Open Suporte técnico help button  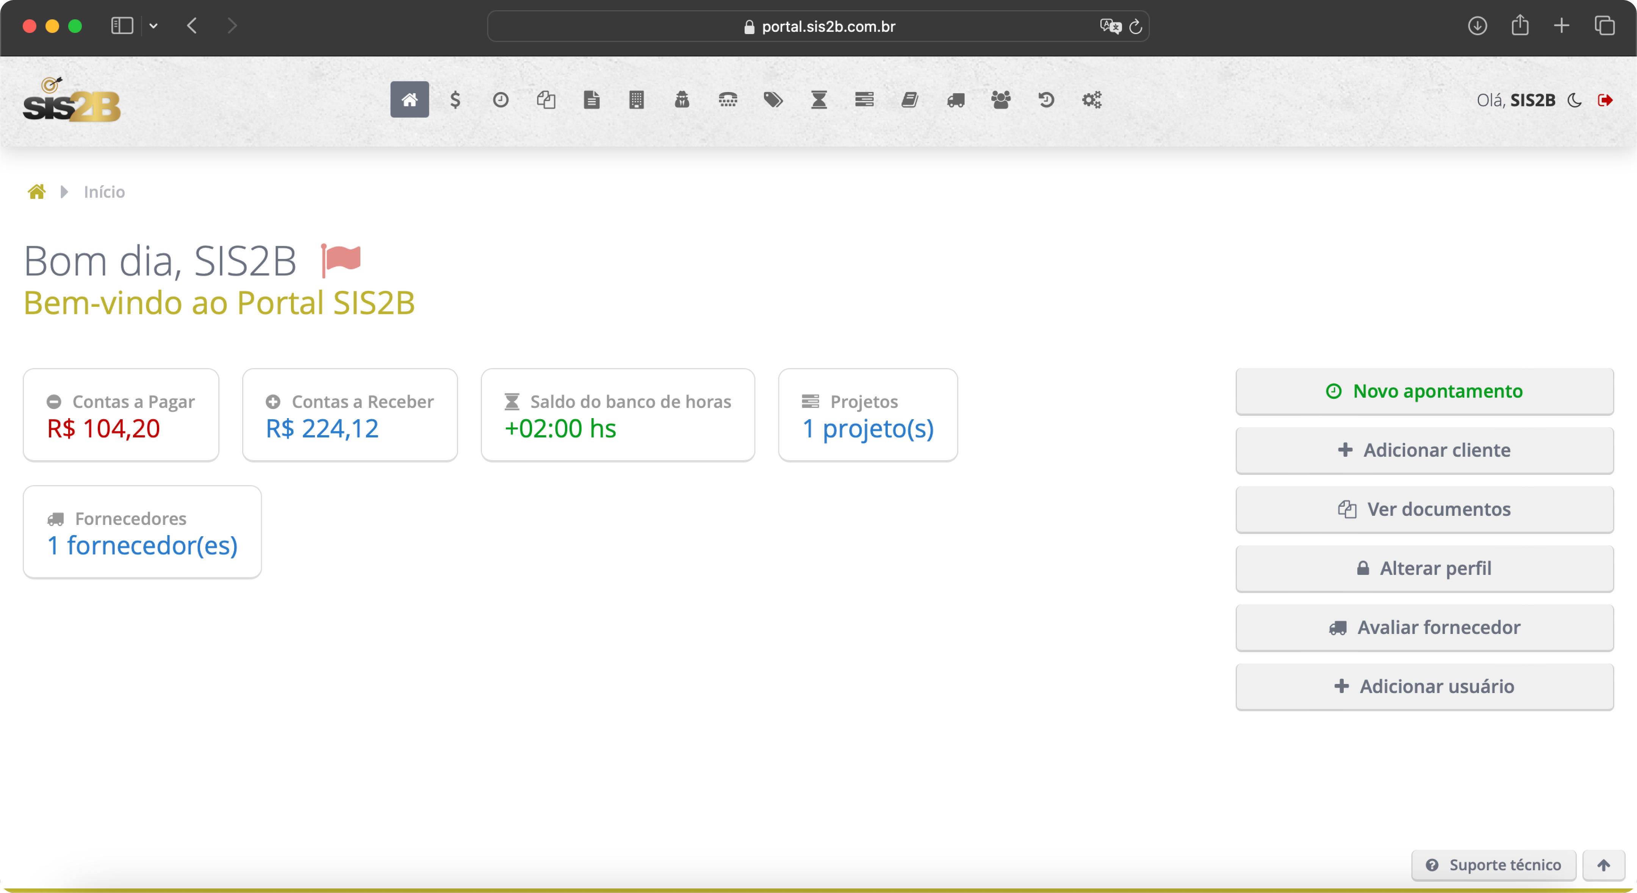[1493, 865]
